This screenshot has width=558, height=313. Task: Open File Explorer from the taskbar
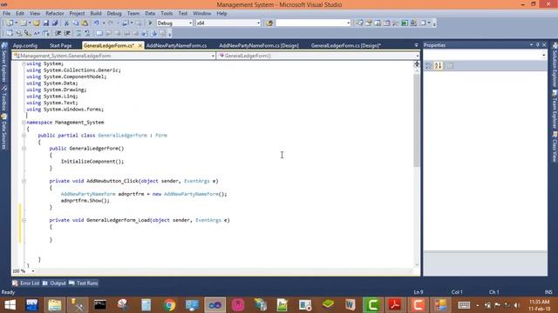(55, 305)
